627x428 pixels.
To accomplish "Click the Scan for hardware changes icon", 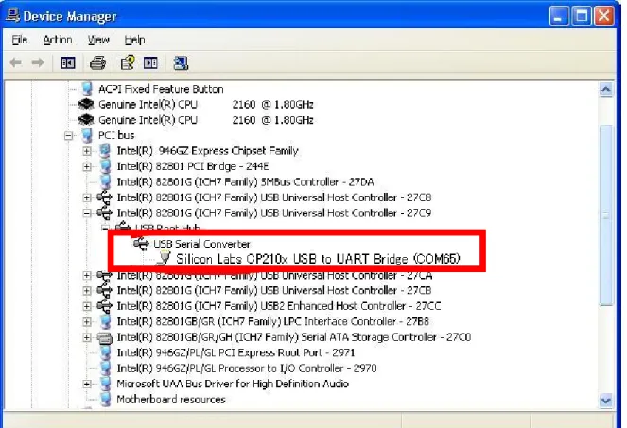I will tap(181, 62).
